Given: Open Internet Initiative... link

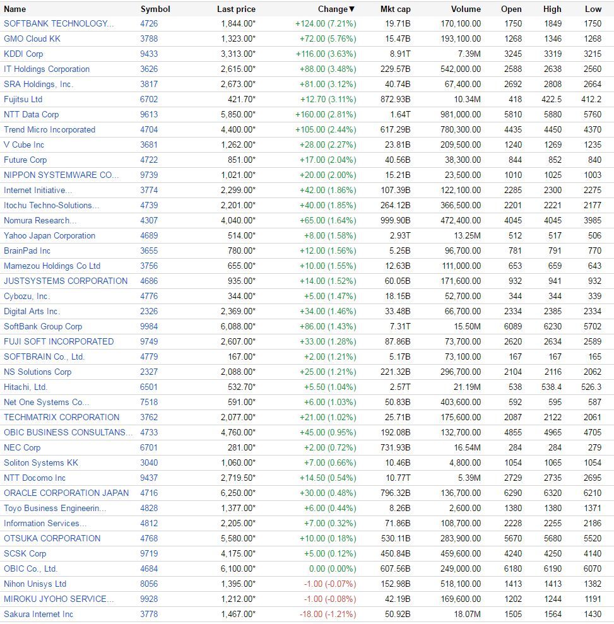Looking at the screenshot, I should point(38,190).
